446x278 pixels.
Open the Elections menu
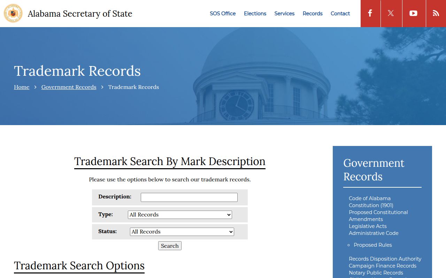point(255,14)
